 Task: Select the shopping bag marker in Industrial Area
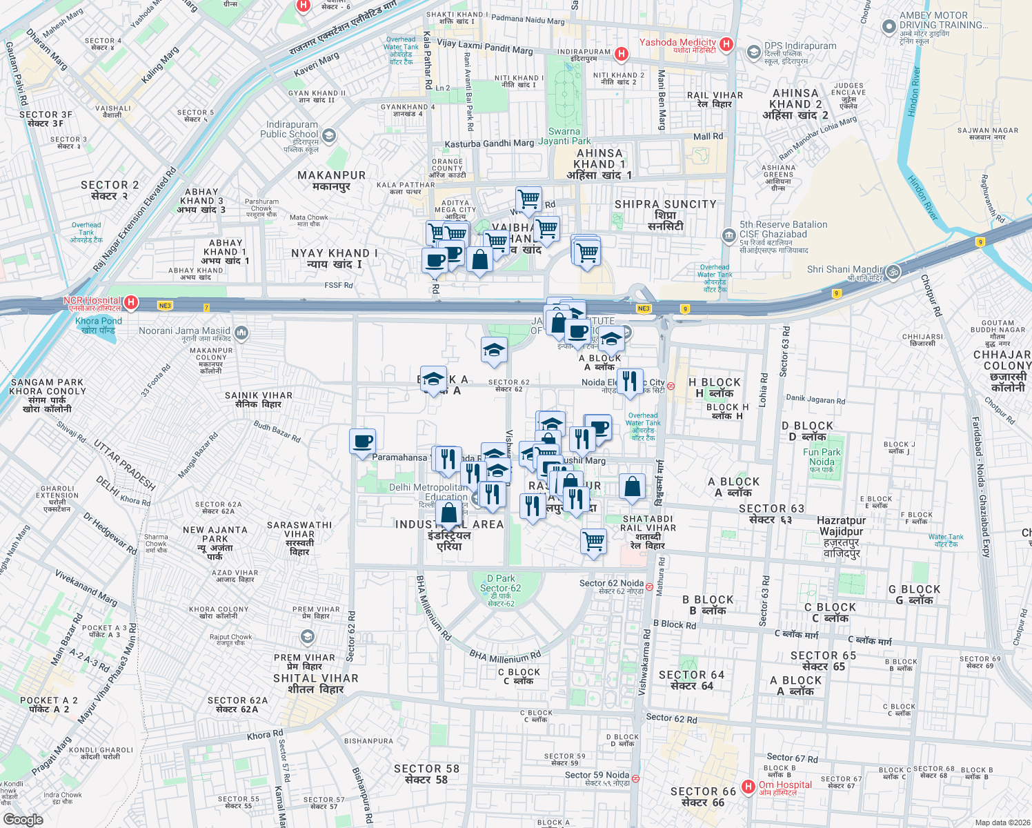point(449,511)
